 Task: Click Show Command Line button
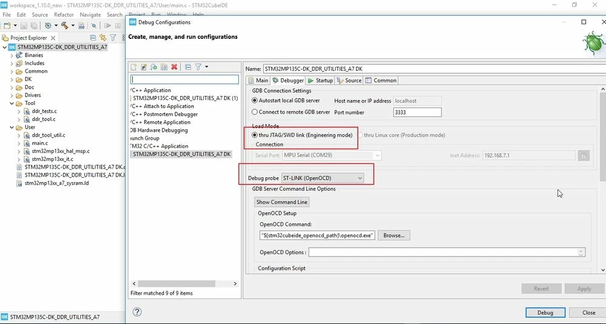(x=281, y=202)
